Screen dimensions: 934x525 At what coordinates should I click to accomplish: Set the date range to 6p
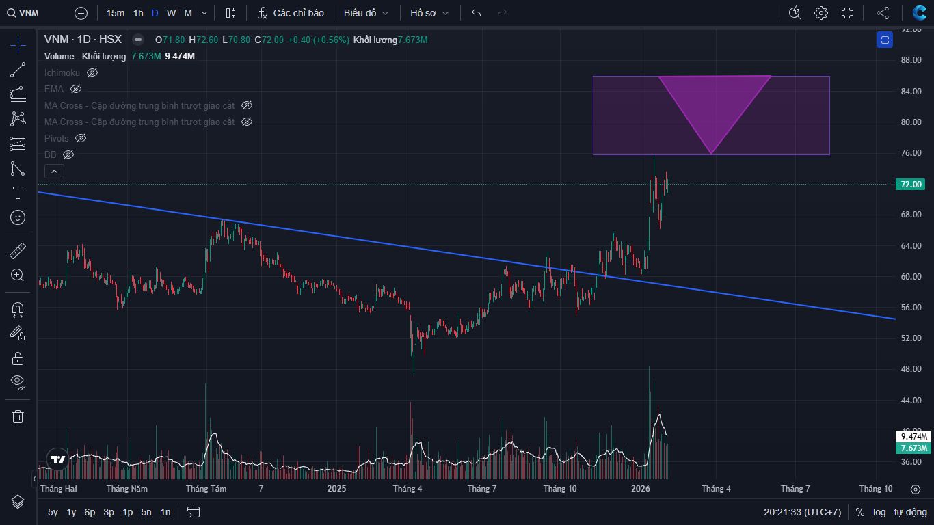pyautogui.click(x=90, y=512)
